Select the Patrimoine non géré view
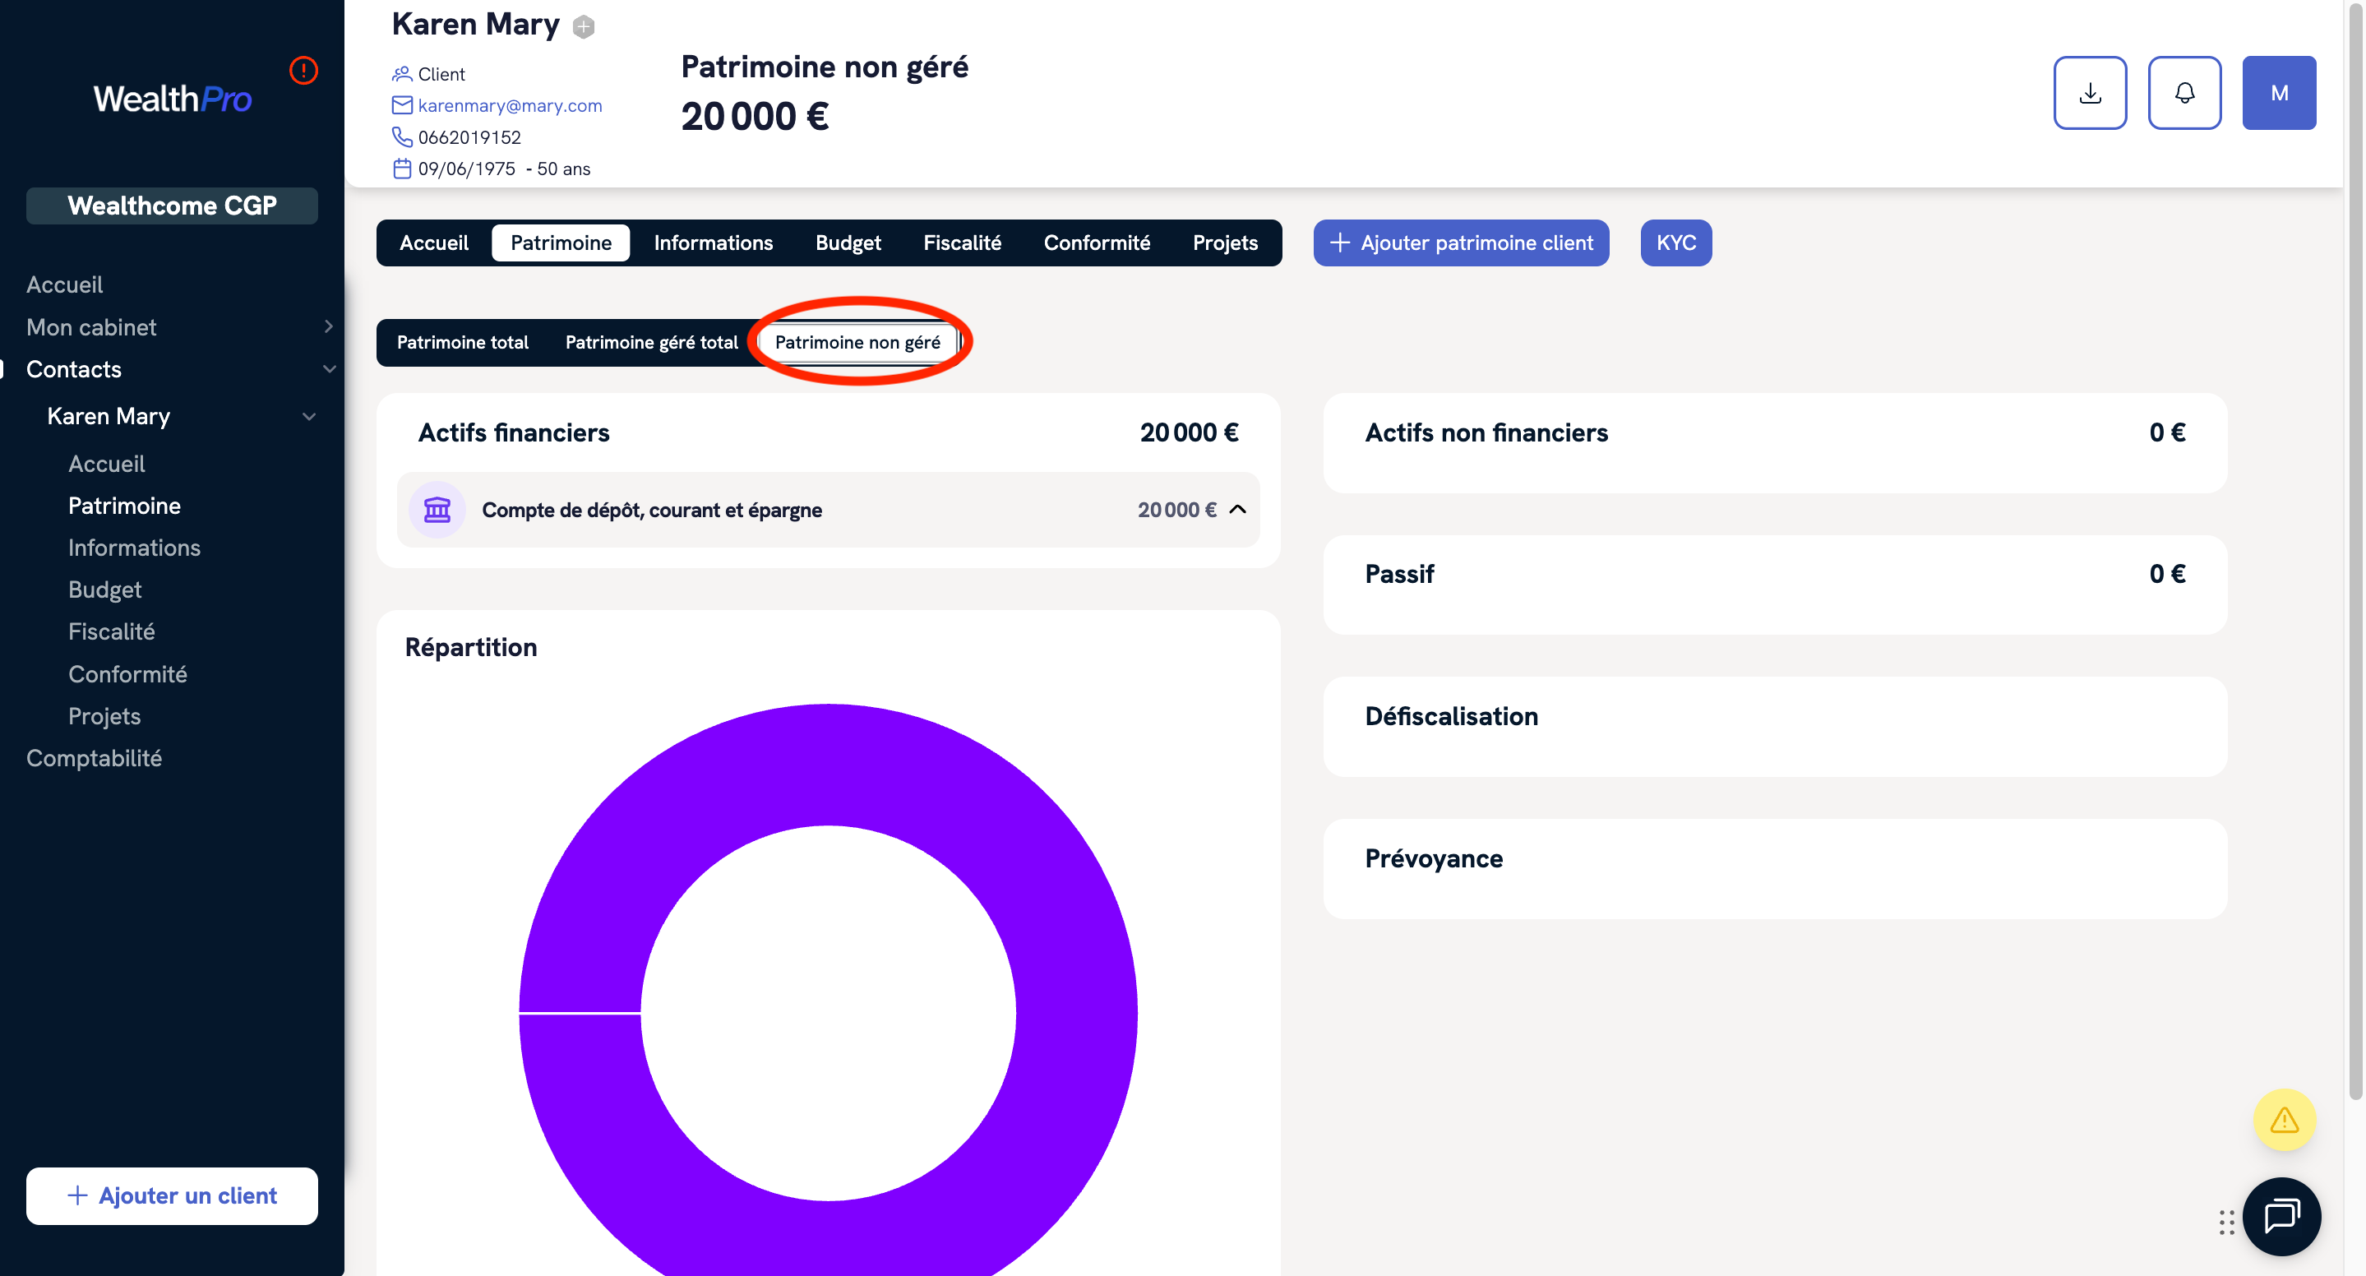 [857, 343]
